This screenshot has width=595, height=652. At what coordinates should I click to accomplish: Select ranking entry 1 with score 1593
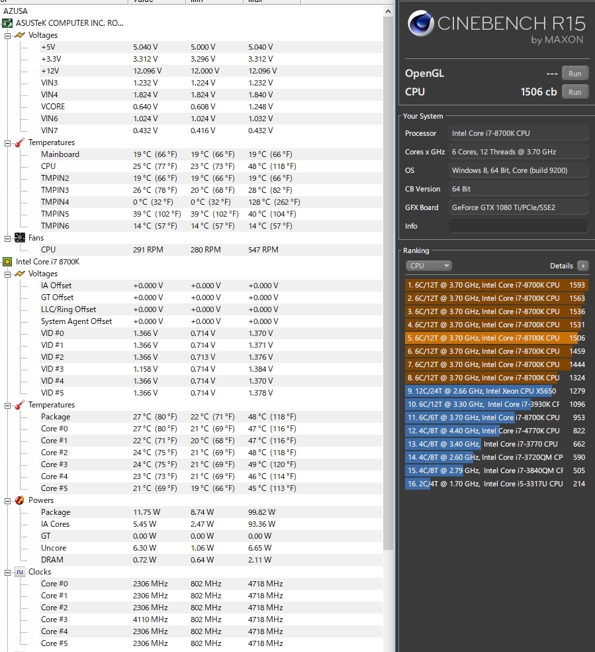[x=496, y=285]
